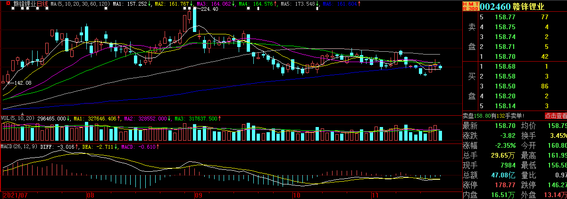Viewport: 567px width, 199px height.
Task: Open the VOL(5,10,20) indicator settings
Action: pyautogui.click(x=17, y=119)
